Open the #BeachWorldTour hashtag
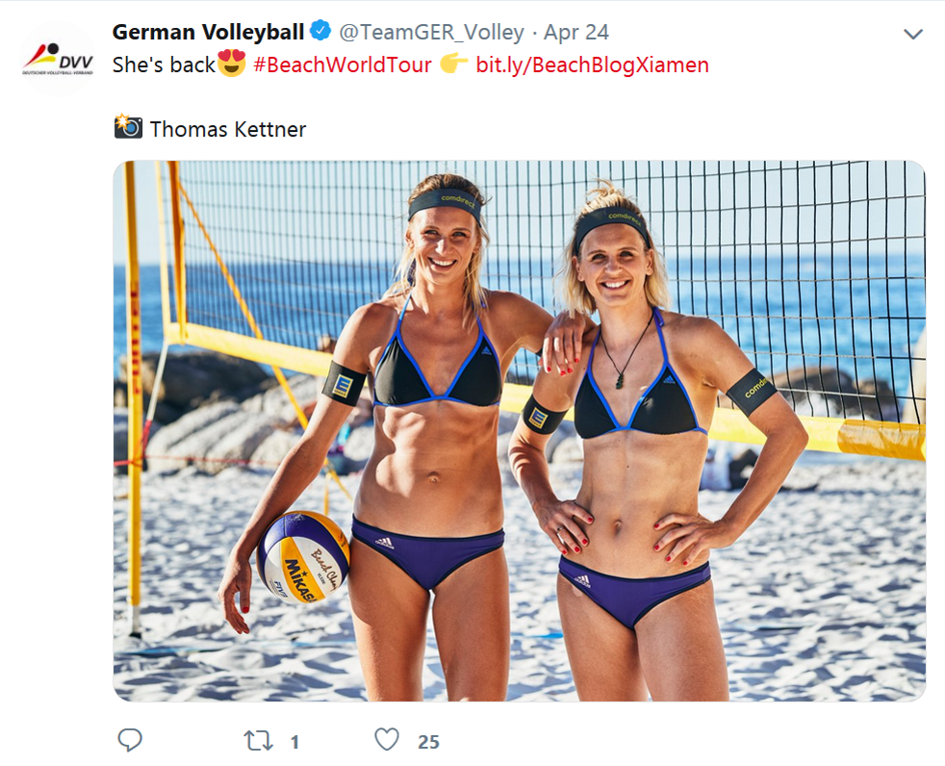Image resolution: width=945 pixels, height=766 pixels. click(x=343, y=64)
